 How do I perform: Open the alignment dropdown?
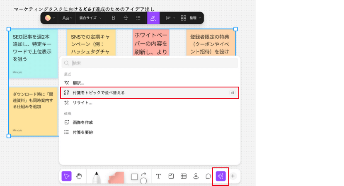pyautogui.click(x=170, y=18)
